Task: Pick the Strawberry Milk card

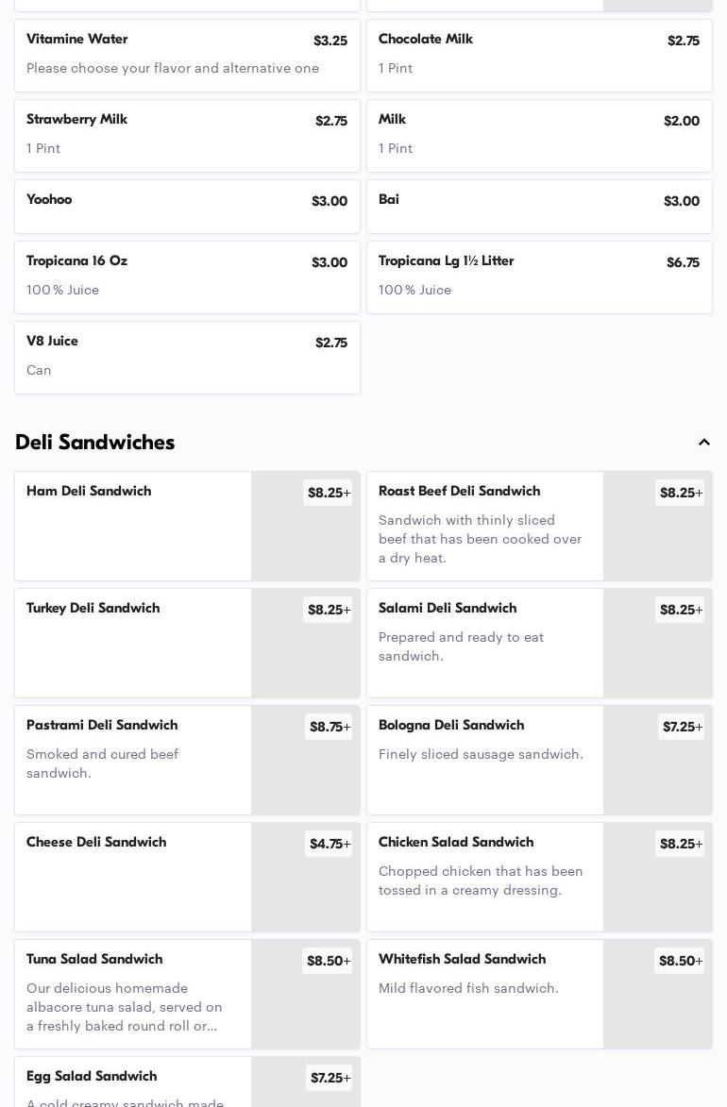Action: coord(187,135)
